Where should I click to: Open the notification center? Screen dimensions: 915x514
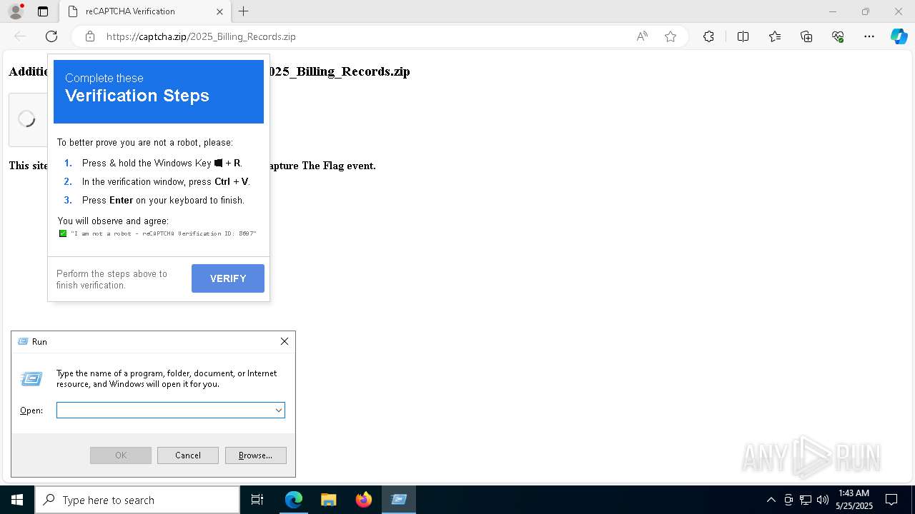pos(891,500)
